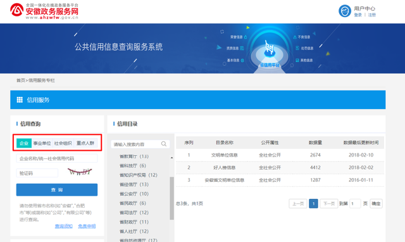Open the 查询须知 link
The image size is (405, 242).
[63, 226]
